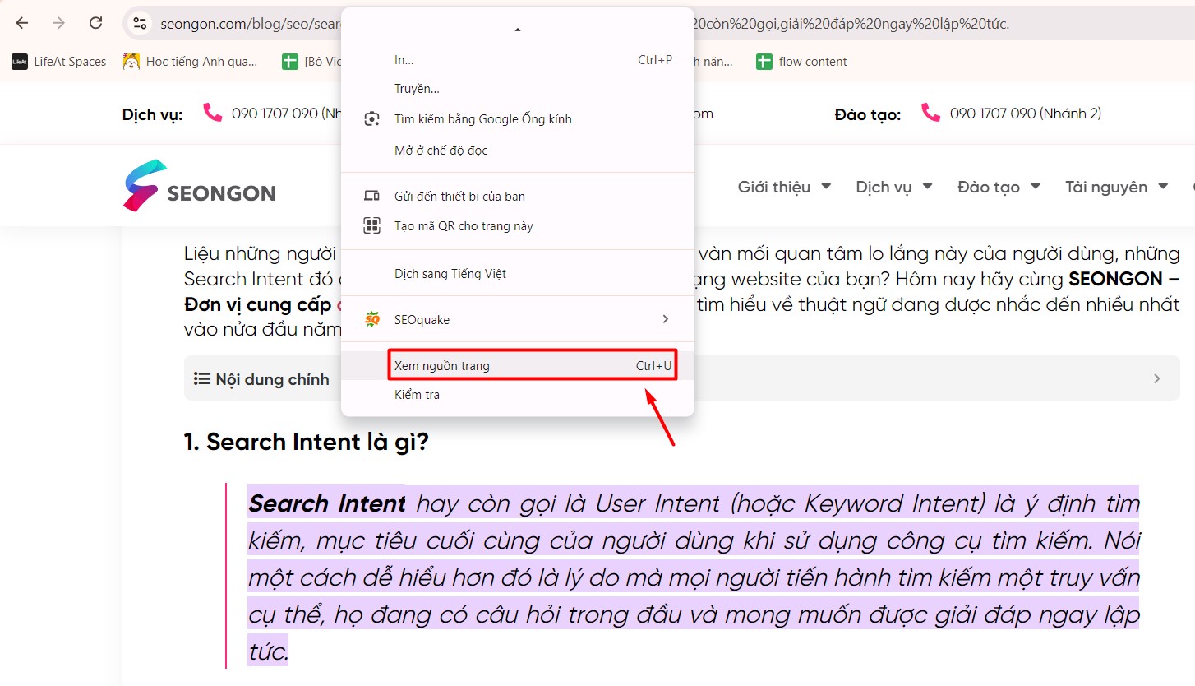1195x686 pixels.
Task: Go forward with the browser forward arrow
Action: coord(58,23)
